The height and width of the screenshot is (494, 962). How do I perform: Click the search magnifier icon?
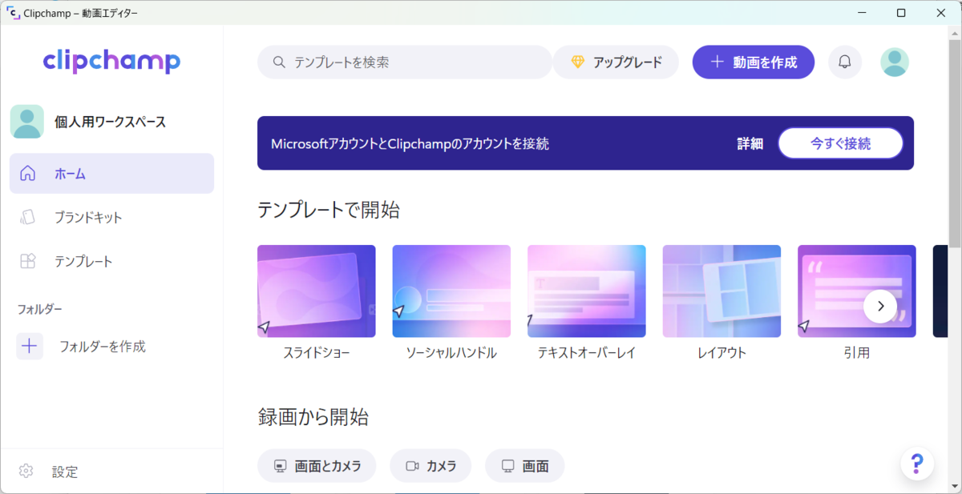279,62
